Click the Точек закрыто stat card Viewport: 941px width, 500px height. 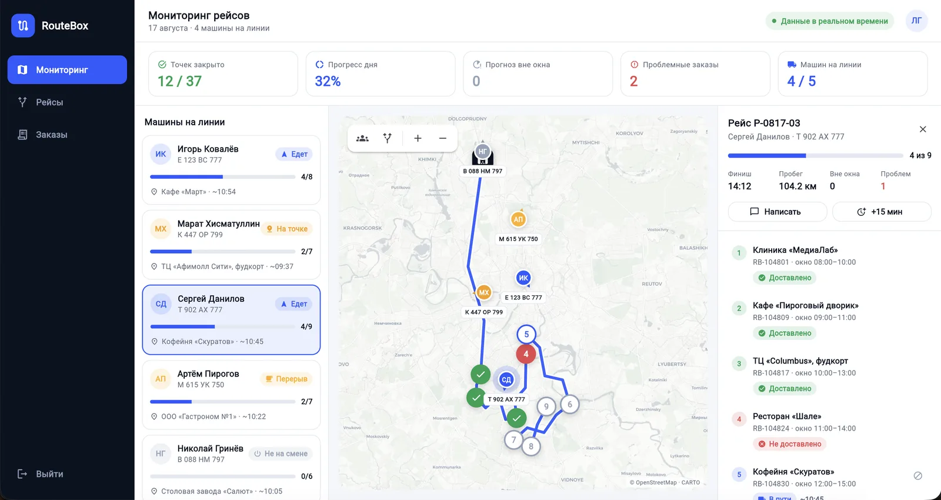point(223,74)
